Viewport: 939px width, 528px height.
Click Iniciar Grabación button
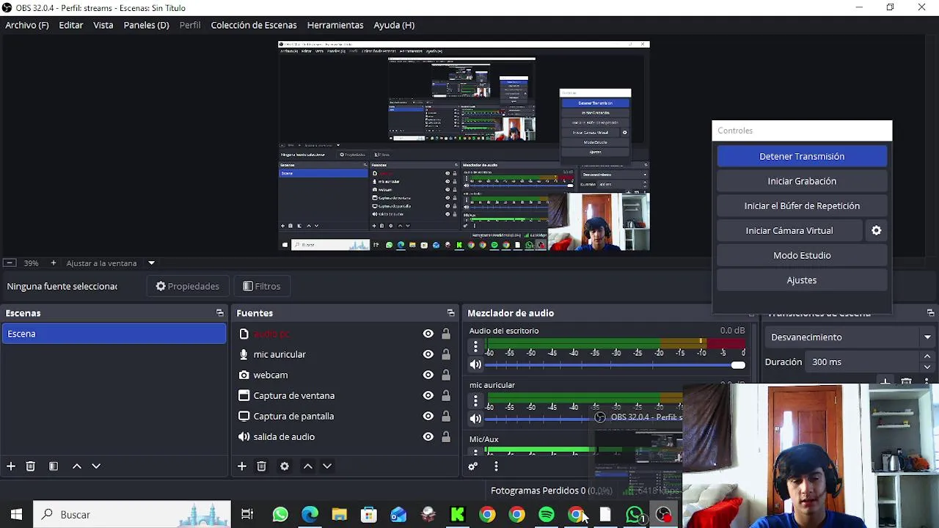point(802,181)
